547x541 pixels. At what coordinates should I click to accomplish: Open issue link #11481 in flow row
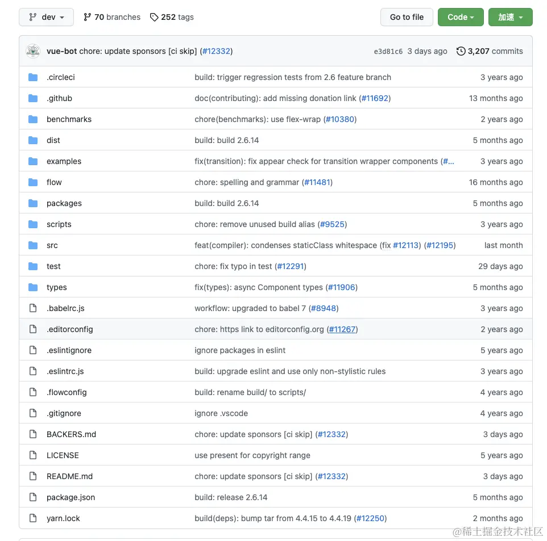[x=317, y=182]
